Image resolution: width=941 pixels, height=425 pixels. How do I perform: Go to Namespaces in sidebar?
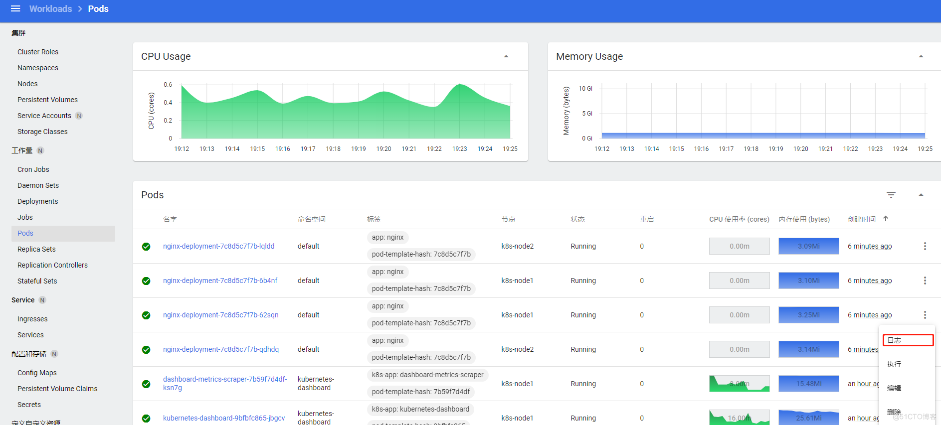tap(38, 68)
